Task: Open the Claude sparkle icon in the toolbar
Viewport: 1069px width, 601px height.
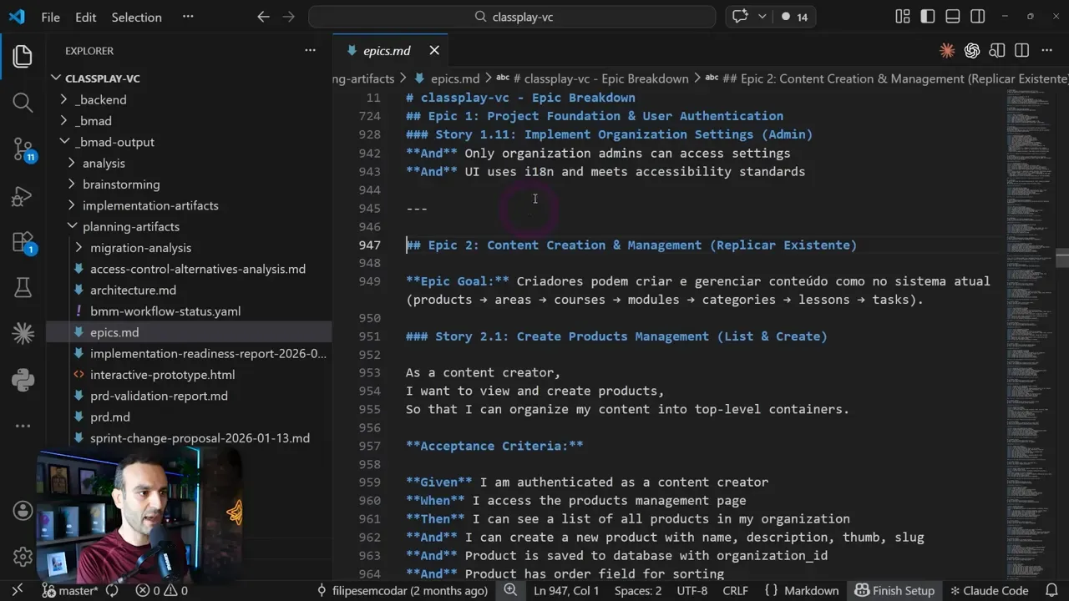Action: point(947,51)
